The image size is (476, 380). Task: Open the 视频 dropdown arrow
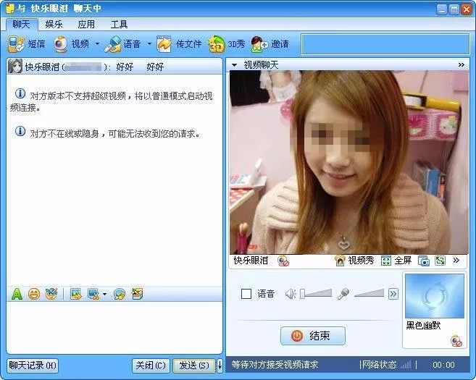coord(97,44)
